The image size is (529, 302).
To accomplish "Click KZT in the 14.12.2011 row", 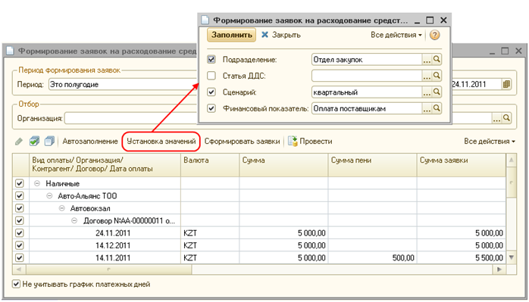I will 190,245.
